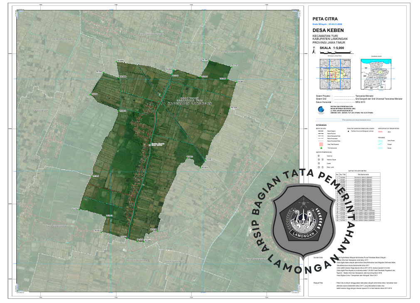Click the Batas Negara legend line

pyautogui.click(x=321, y=131)
